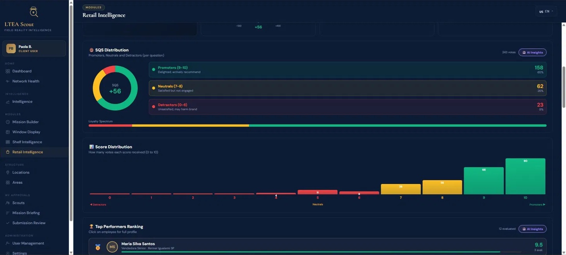Screen dimensions: 566x255
Task: Click the Intelligence chart icon
Action: (8, 102)
